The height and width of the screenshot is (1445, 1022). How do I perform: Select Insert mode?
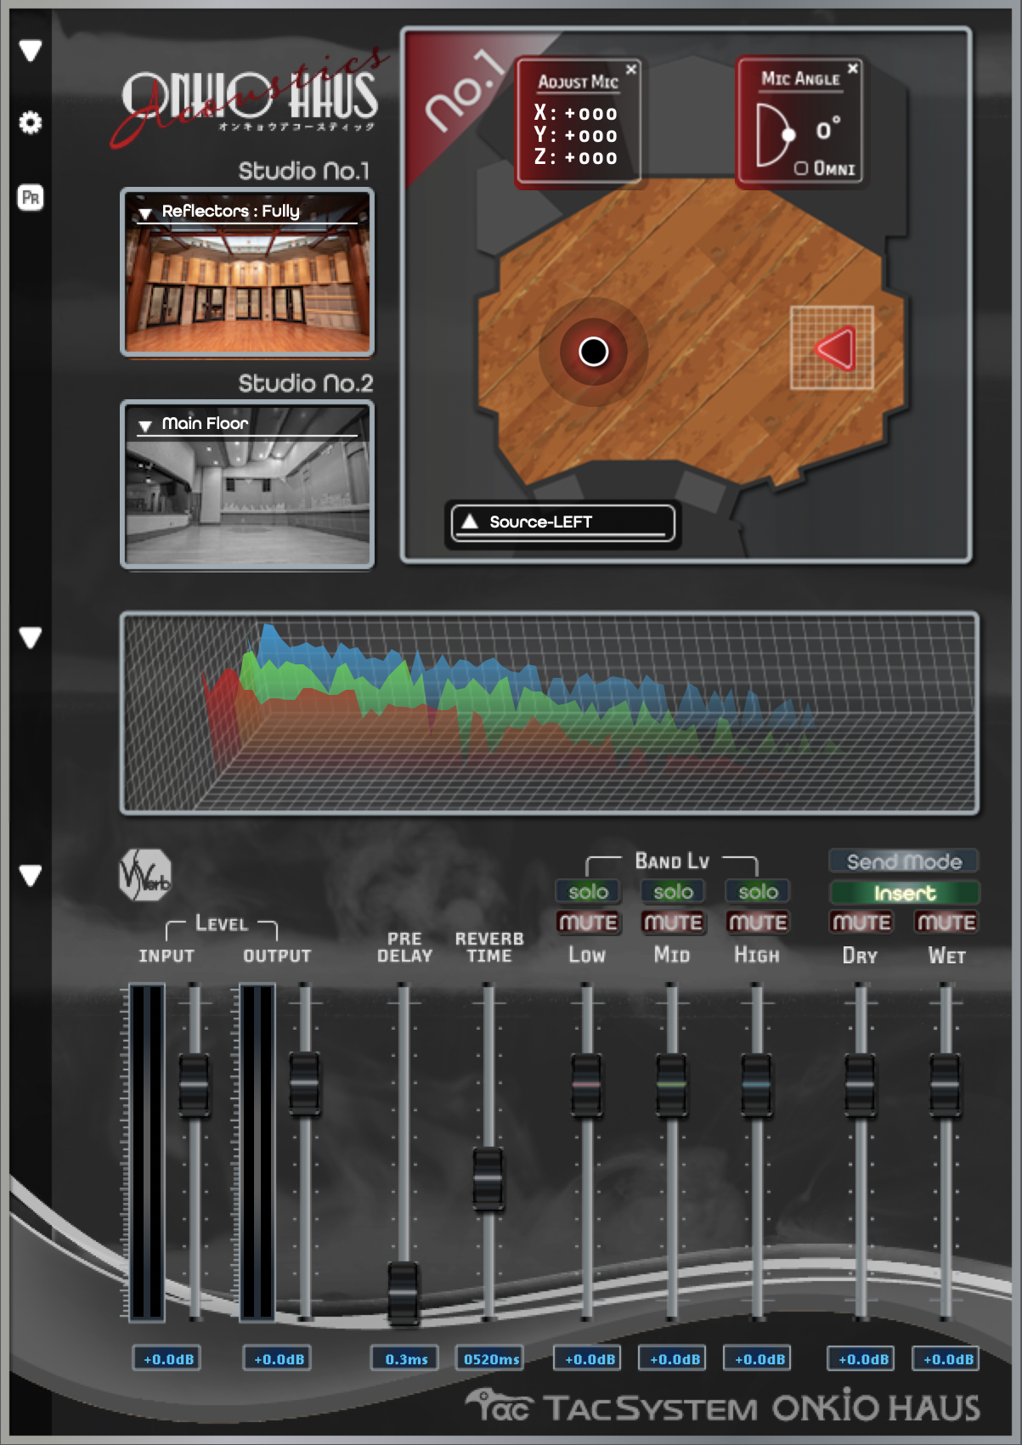(904, 893)
